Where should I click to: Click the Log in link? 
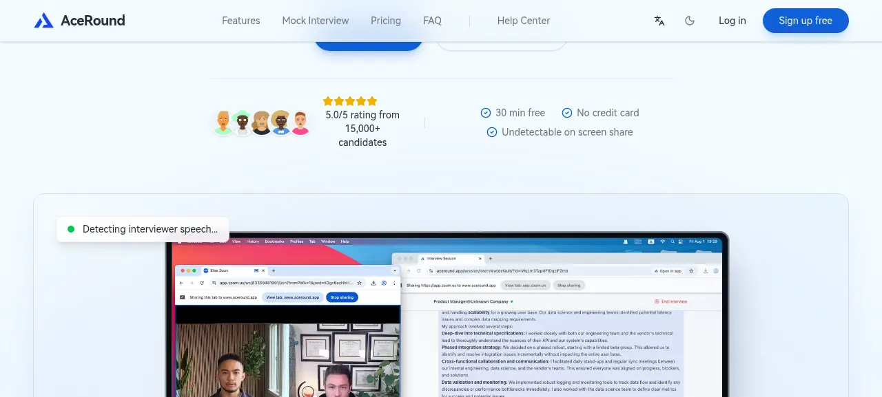point(732,21)
